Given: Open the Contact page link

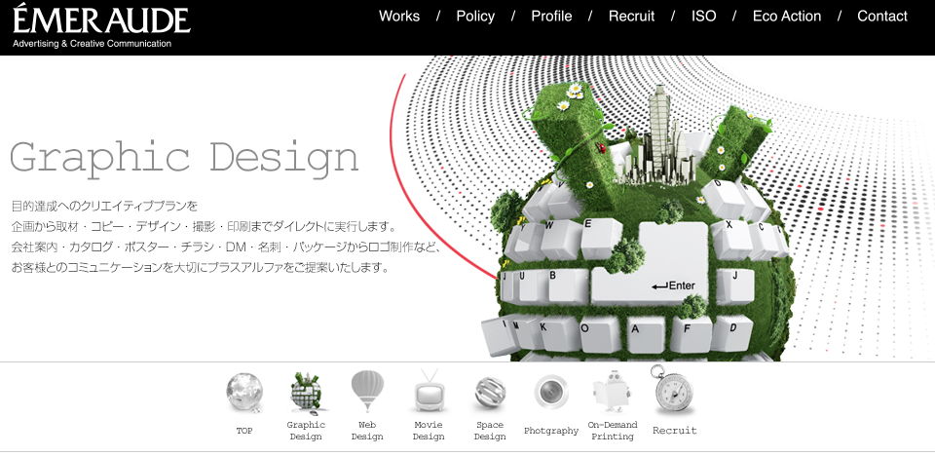Looking at the screenshot, I should [881, 17].
